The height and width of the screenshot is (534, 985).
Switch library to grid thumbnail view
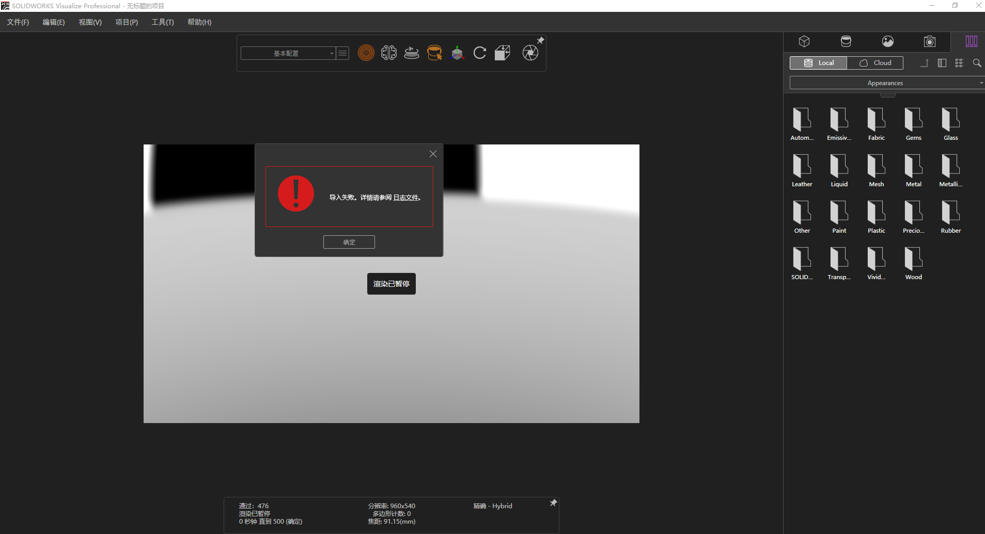[959, 63]
